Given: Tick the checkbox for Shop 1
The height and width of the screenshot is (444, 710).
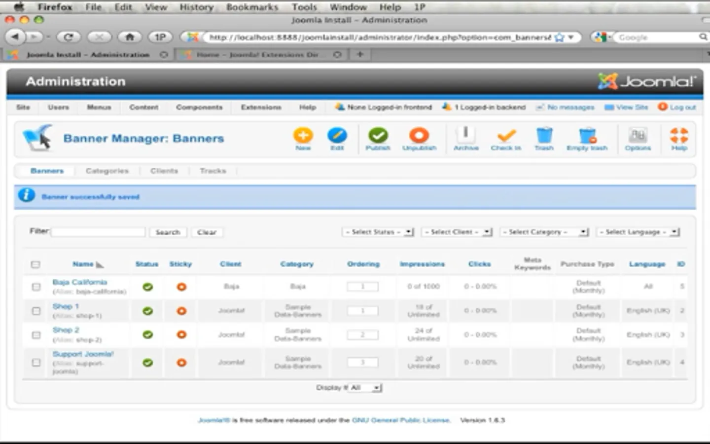Looking at the screenshot, I should tap(36, 311).
